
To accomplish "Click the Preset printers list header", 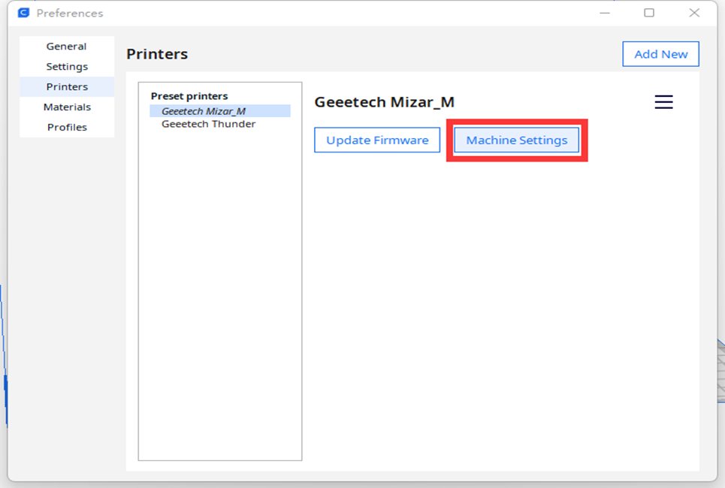I will tap(189, 96).
